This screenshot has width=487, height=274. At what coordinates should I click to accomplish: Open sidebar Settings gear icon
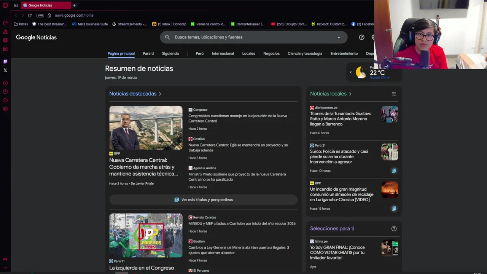[5, 109]
